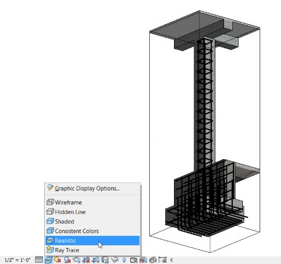281x264 pixels.
Task: Click Temporary View Properties icon
Action: pyautogui.click(x=134, y=260)
